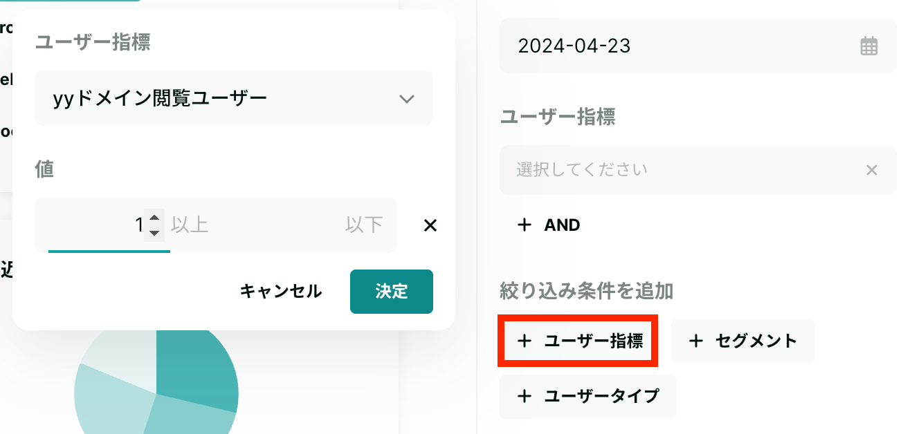Remove the value range row X
Viewport: 912px width, 434px height.
click(x=430, y=225)
